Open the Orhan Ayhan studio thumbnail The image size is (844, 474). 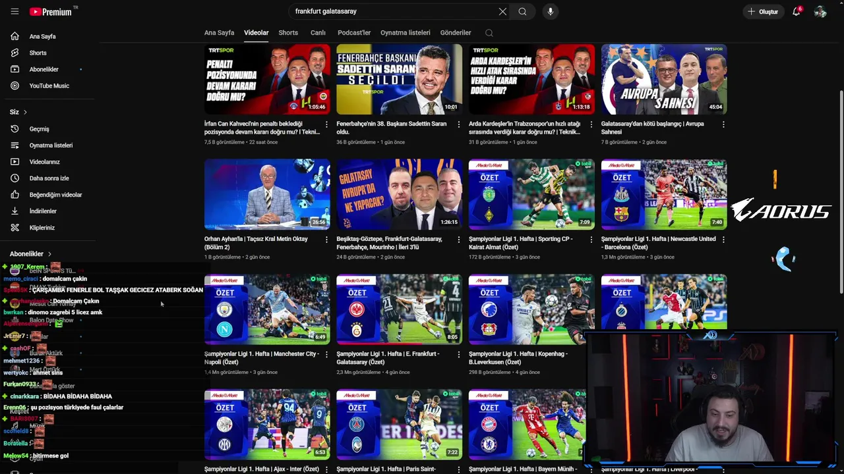[x=267, y=194]
